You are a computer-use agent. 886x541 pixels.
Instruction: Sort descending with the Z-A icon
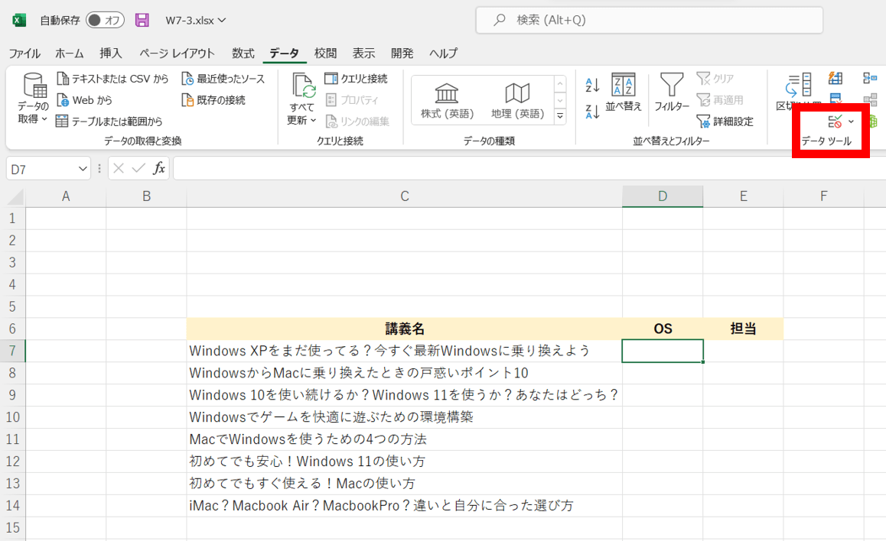point(592,111)
